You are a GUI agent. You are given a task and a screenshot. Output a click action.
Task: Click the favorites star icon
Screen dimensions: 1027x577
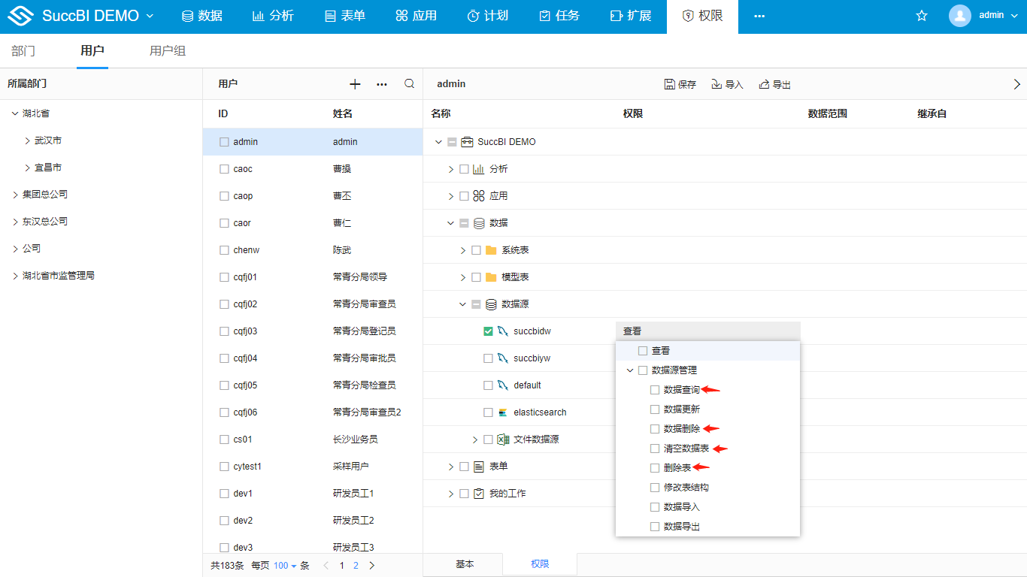(x=922, y=16)
